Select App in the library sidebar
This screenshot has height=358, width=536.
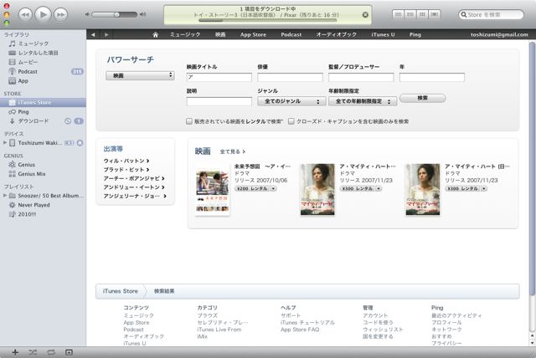click(x=43, y=81)
